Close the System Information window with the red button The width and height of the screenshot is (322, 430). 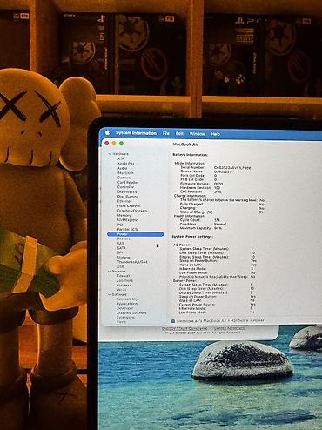point(107,143)
